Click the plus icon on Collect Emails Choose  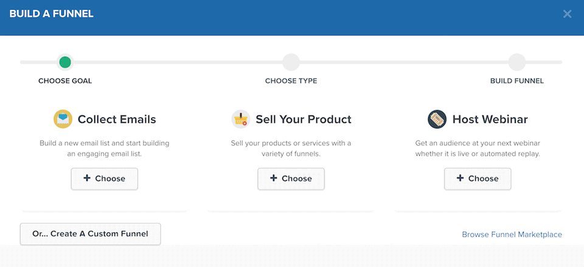(x=87, y=178)
